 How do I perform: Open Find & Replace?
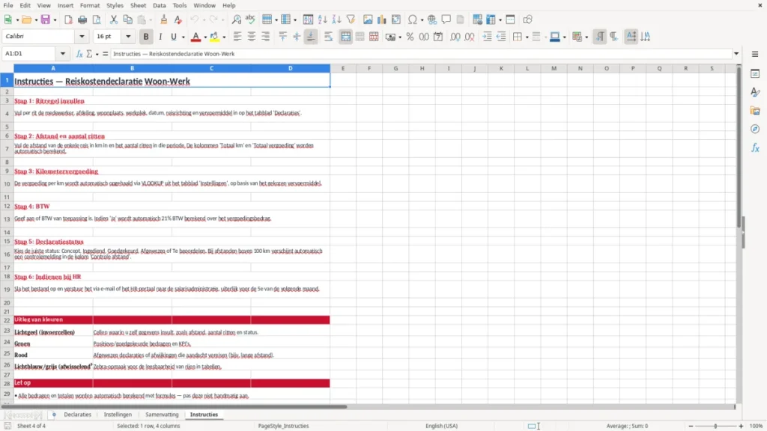236,19
